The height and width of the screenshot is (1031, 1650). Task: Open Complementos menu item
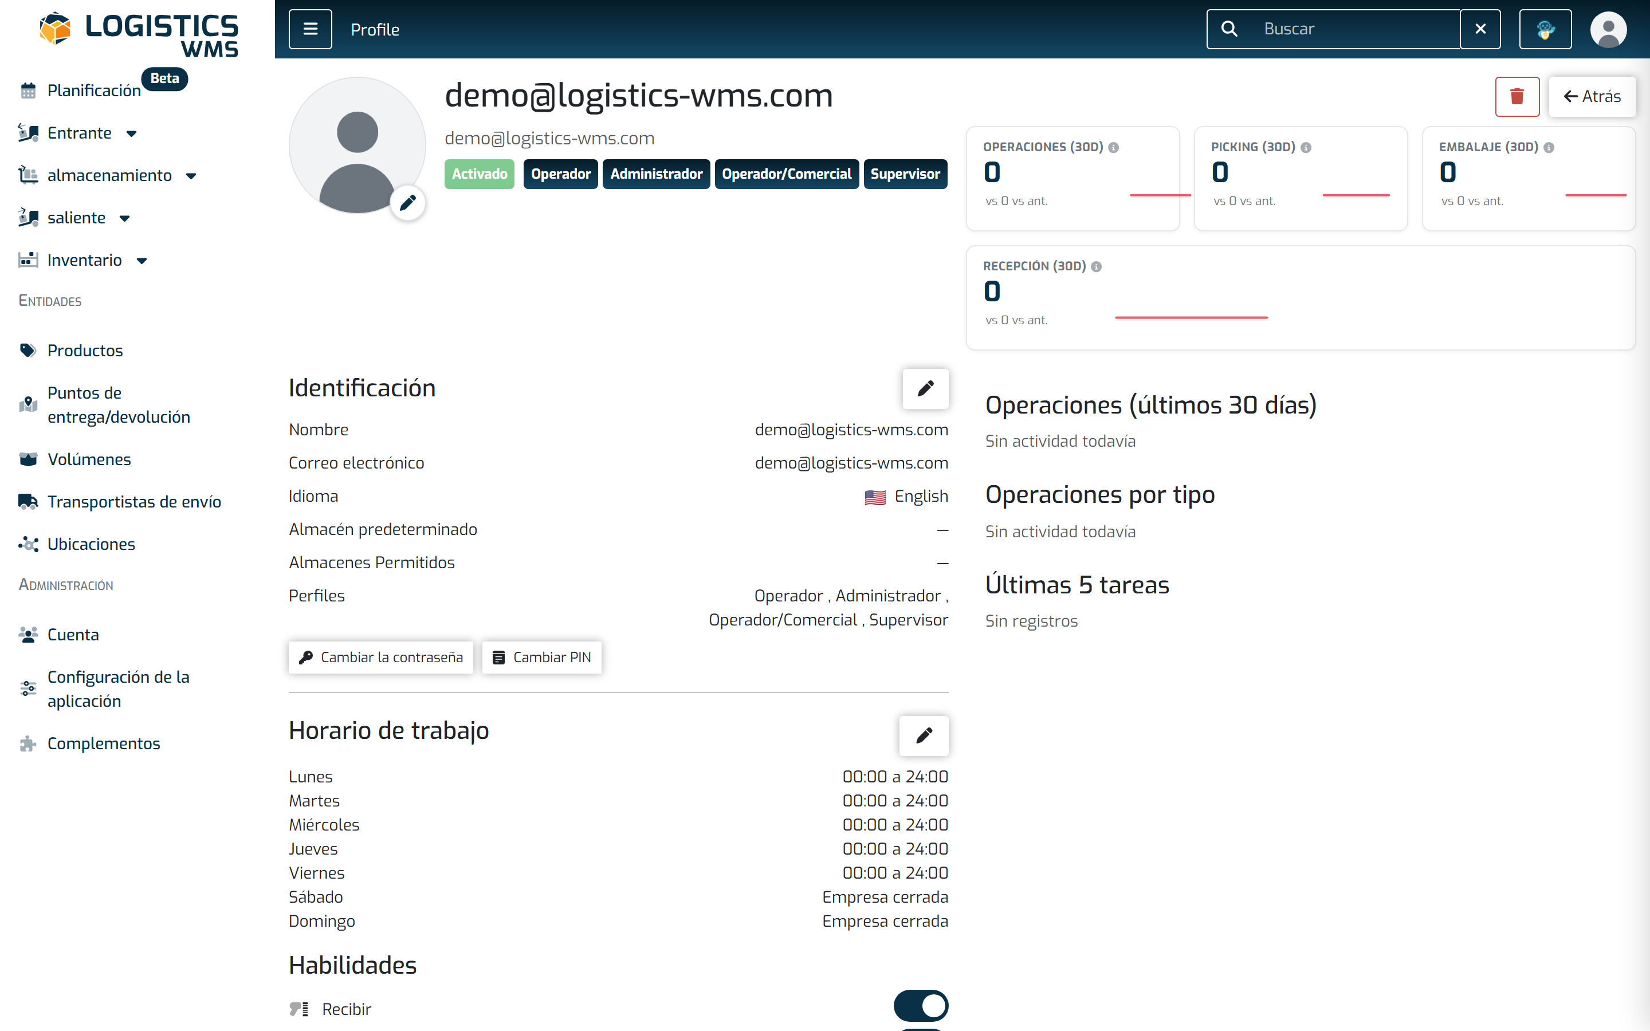point(104,744)
